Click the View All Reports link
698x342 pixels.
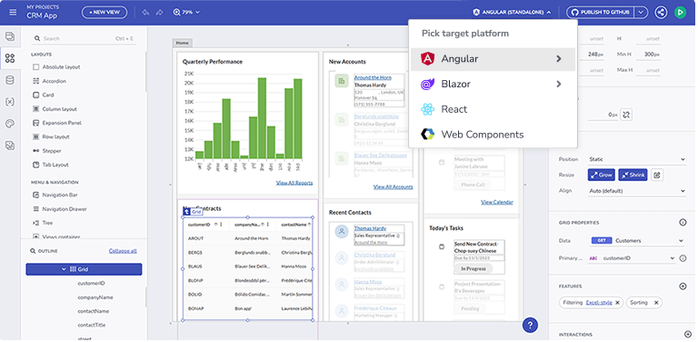point(294,183)
